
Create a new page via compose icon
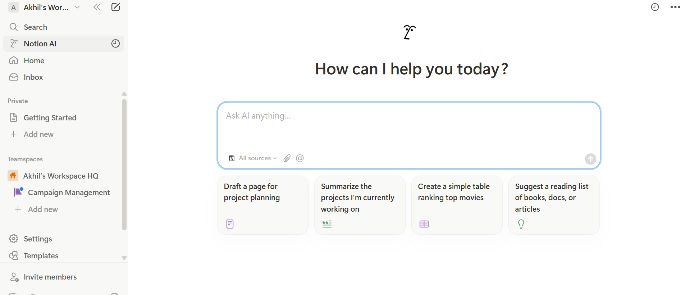[115, 7]
